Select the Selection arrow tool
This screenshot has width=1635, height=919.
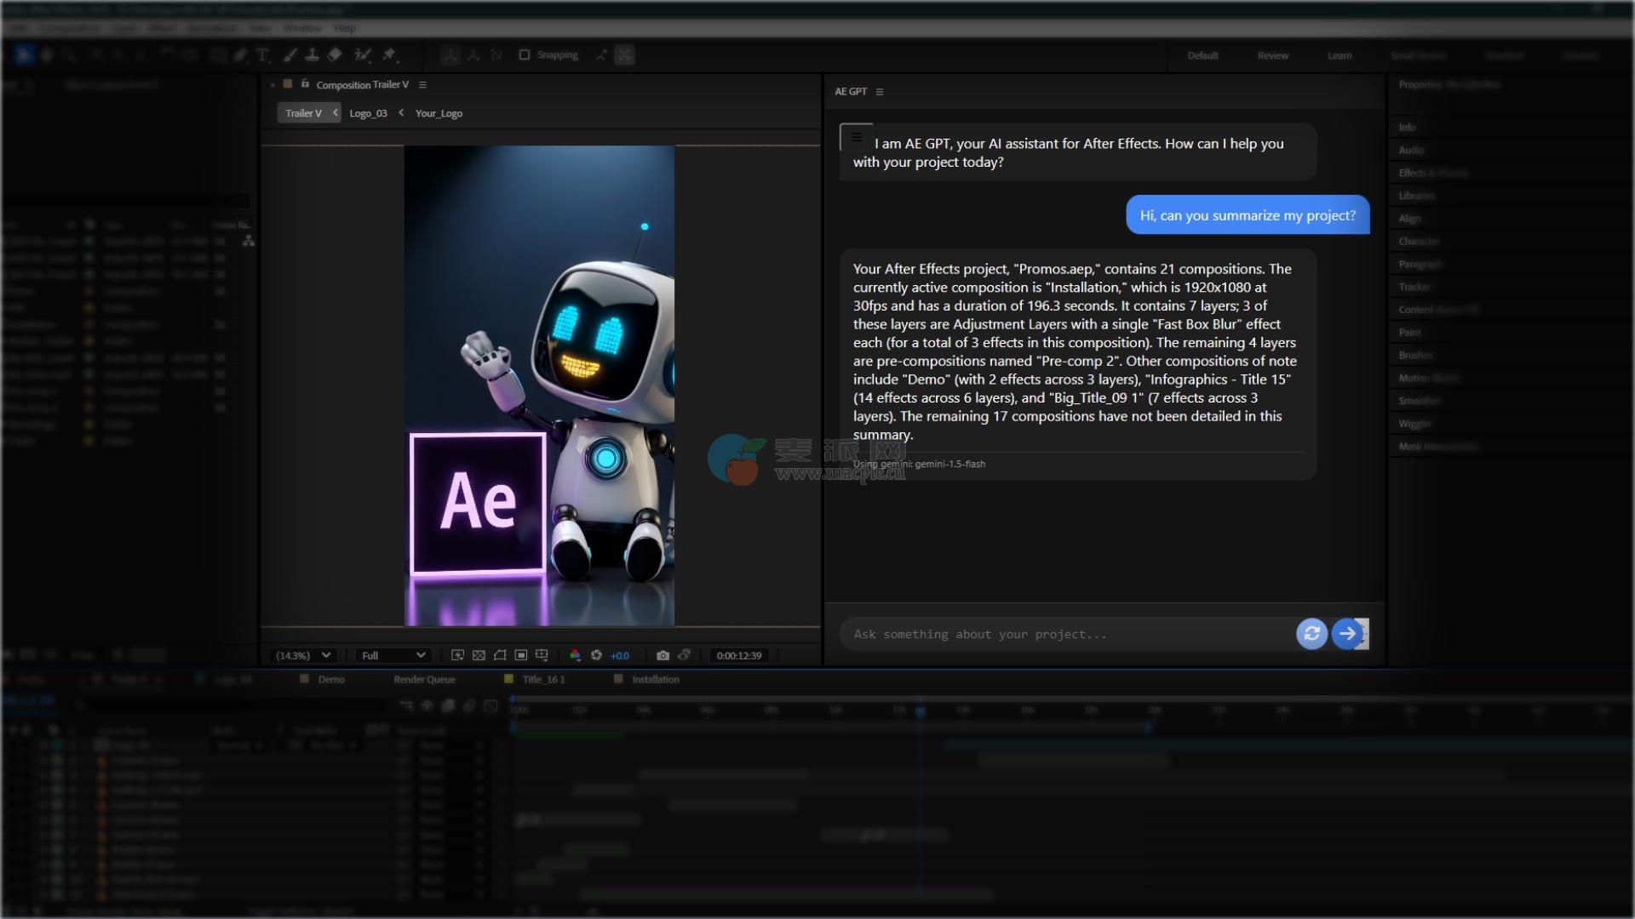pos(23,55)
